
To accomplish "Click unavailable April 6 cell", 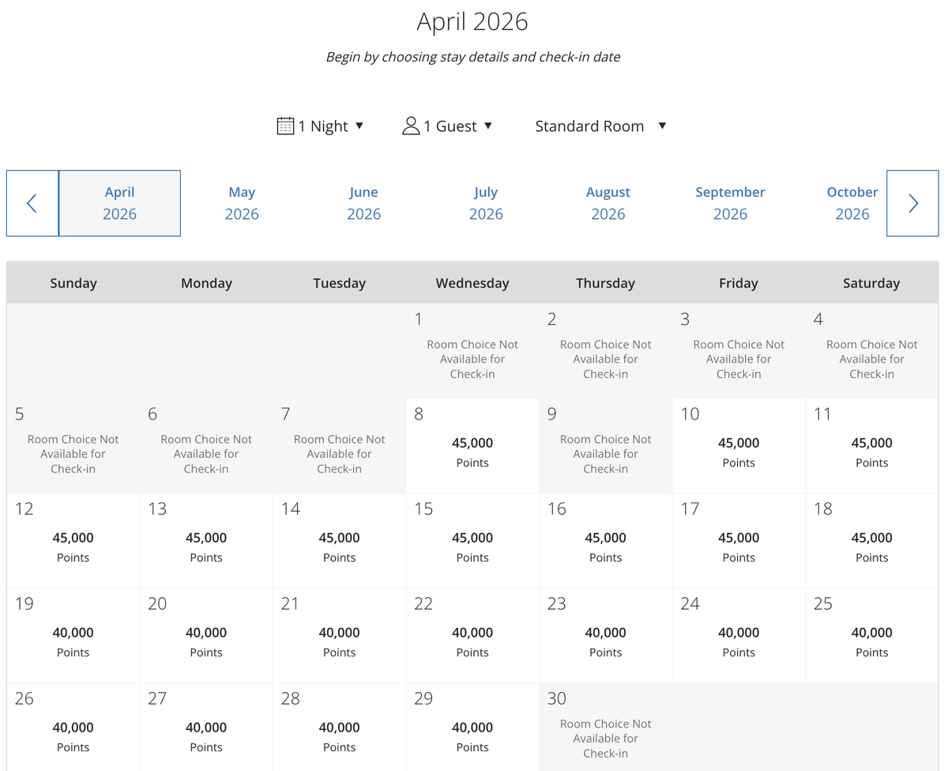I will pos(206,446).
